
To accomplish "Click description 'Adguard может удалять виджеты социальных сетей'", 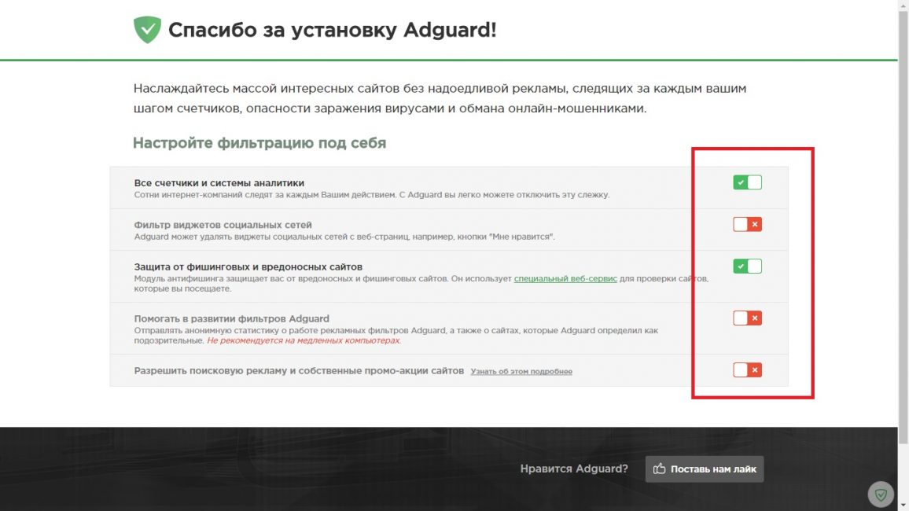I will 344,237.
